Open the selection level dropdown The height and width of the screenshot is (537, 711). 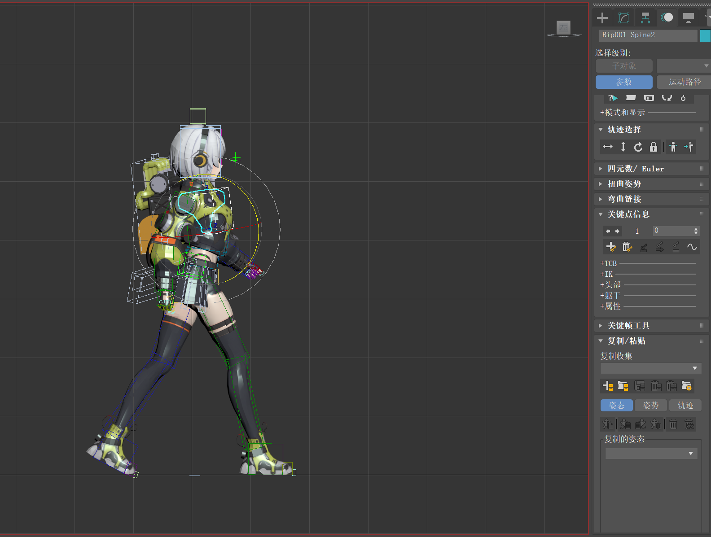[x=683, y=66]
